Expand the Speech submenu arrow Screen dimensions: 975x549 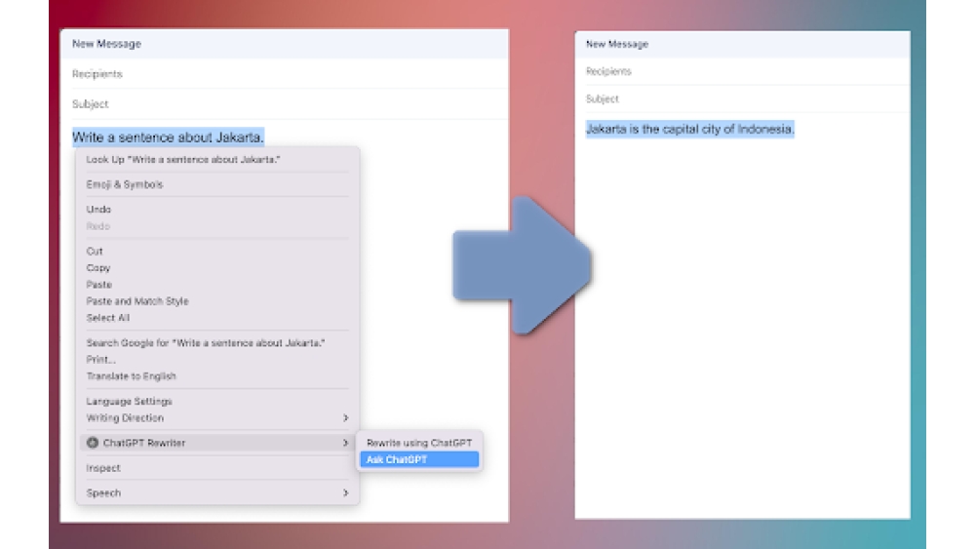point(346,493)
